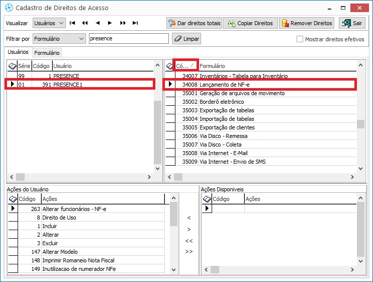Jump back several records double-left arrow

coord(85,23)
